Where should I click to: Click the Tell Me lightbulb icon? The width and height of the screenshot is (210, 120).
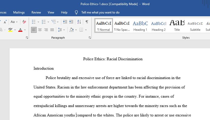tap(76, 12)
